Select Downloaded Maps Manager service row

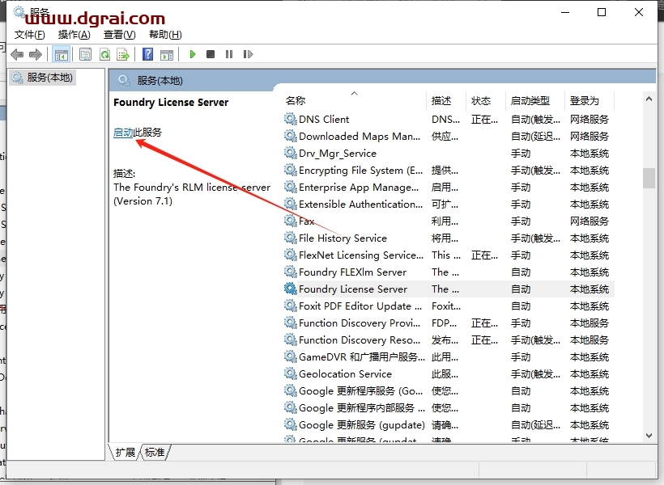pyautogui.click(x=448, y=136)
